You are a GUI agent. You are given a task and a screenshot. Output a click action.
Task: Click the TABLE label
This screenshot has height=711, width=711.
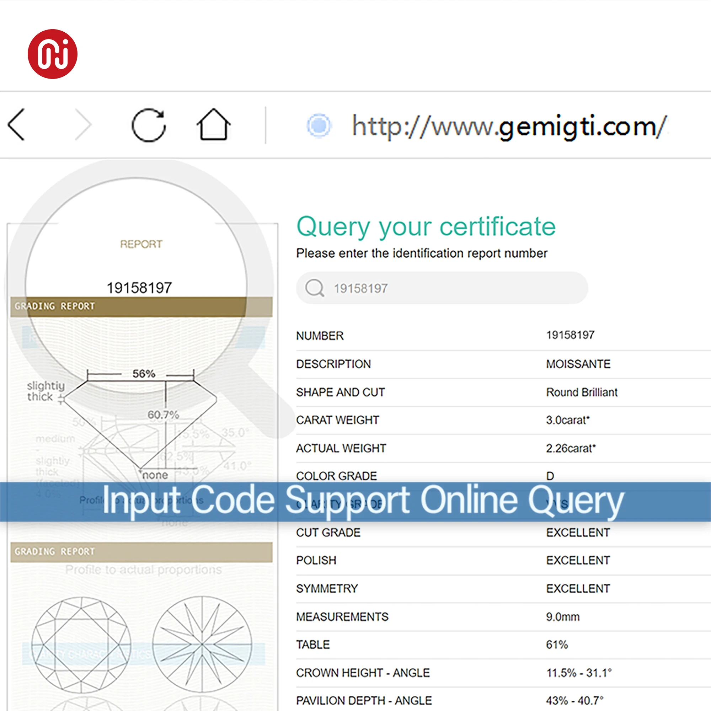point(313,645)
